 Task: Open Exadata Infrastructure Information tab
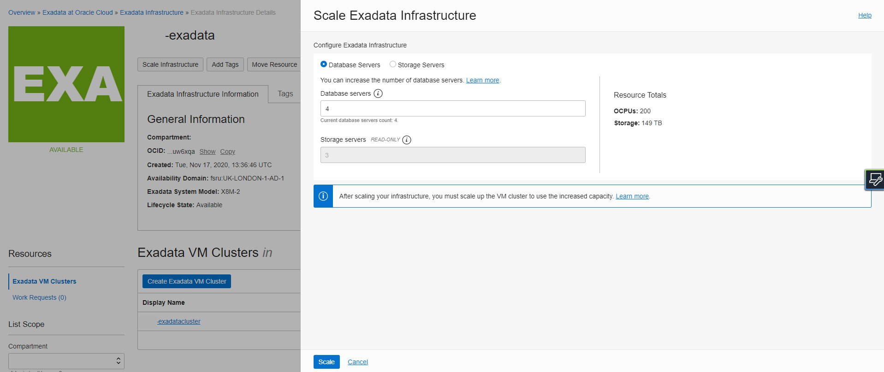pos(203,94)
